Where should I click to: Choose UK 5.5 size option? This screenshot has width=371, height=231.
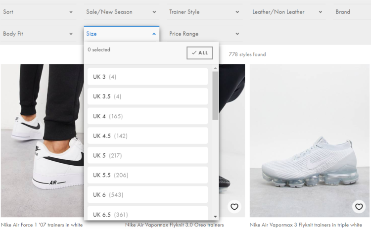pyautogui.click(x=147, y=175)
